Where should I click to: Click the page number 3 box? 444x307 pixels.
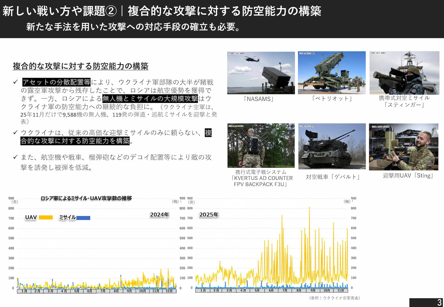(427, 302)
